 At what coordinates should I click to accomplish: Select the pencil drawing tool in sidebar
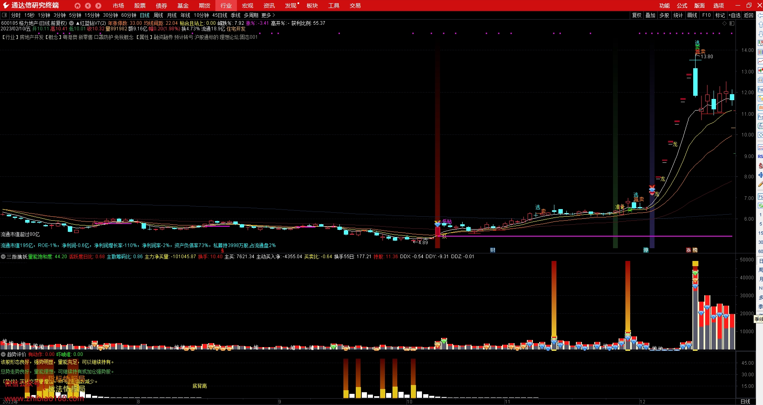760,184
